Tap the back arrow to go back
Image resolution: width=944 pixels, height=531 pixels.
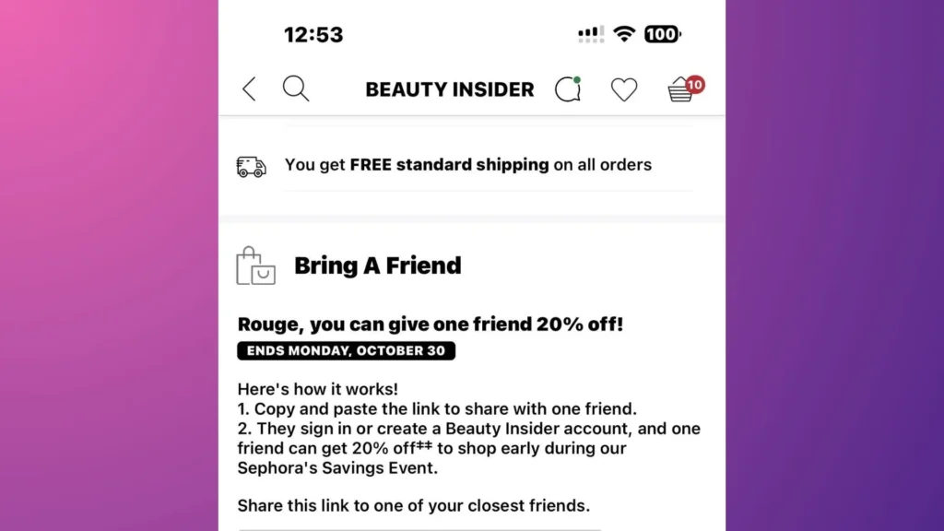pos(247,88)
